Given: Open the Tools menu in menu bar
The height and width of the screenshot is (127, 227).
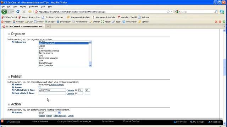Looking at the screenshot, I should (43, 7).
